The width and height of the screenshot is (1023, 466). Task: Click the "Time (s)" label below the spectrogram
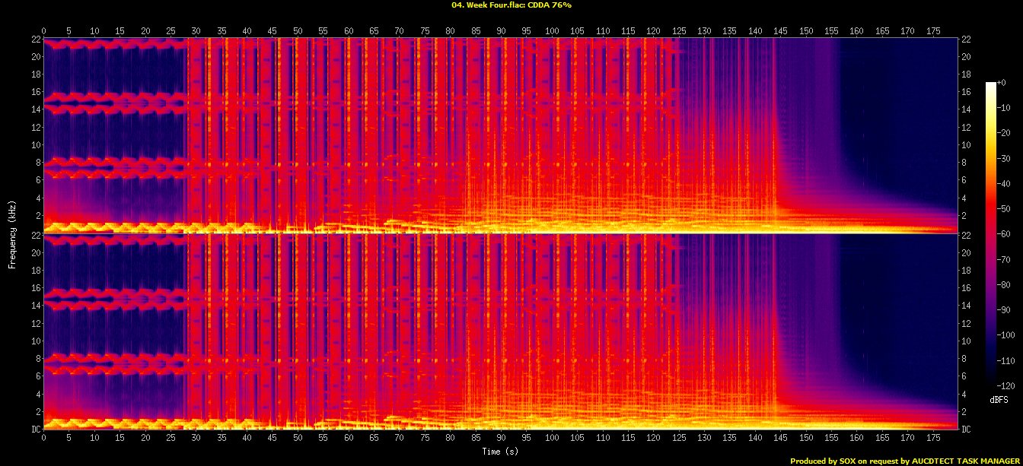pos(500,452)
